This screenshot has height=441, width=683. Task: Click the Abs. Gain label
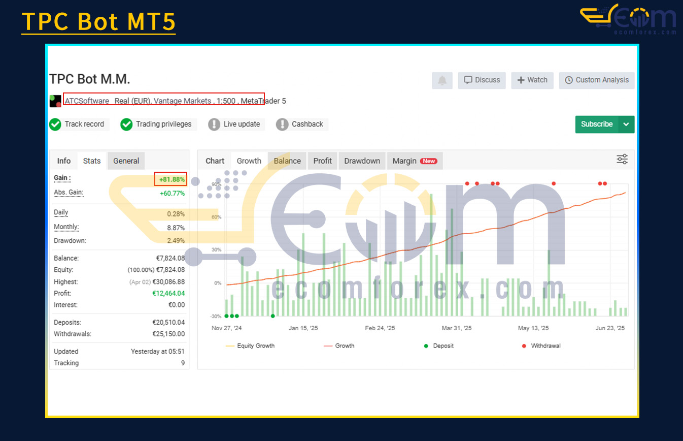coord(69,193)
